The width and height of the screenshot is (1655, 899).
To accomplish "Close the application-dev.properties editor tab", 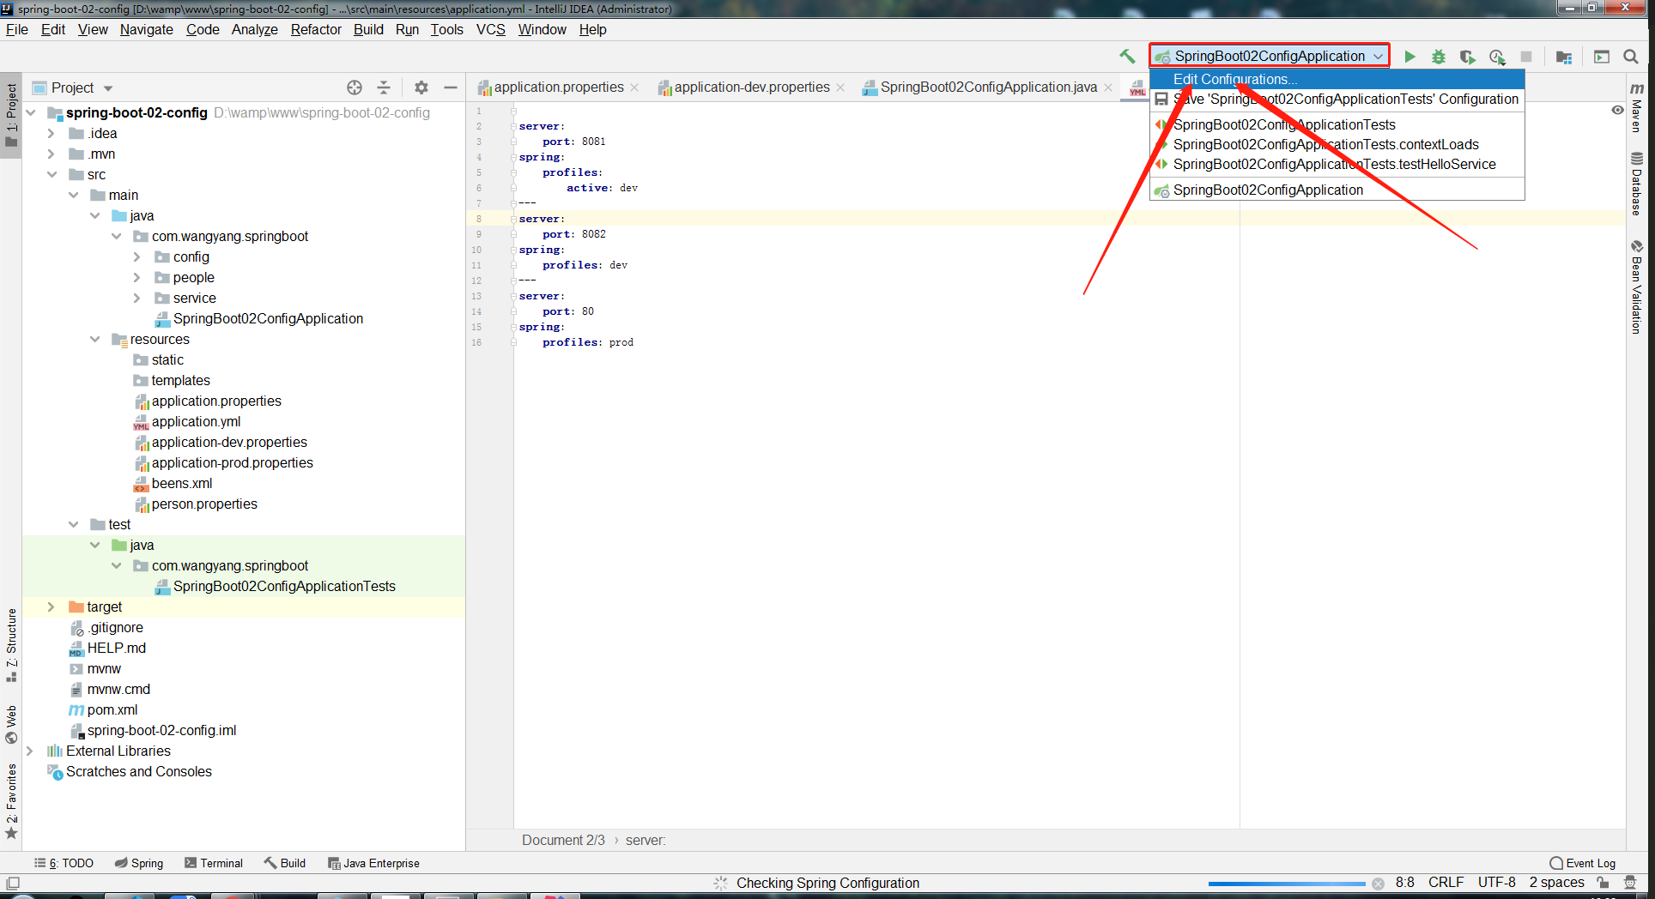I will pos(840,87).
